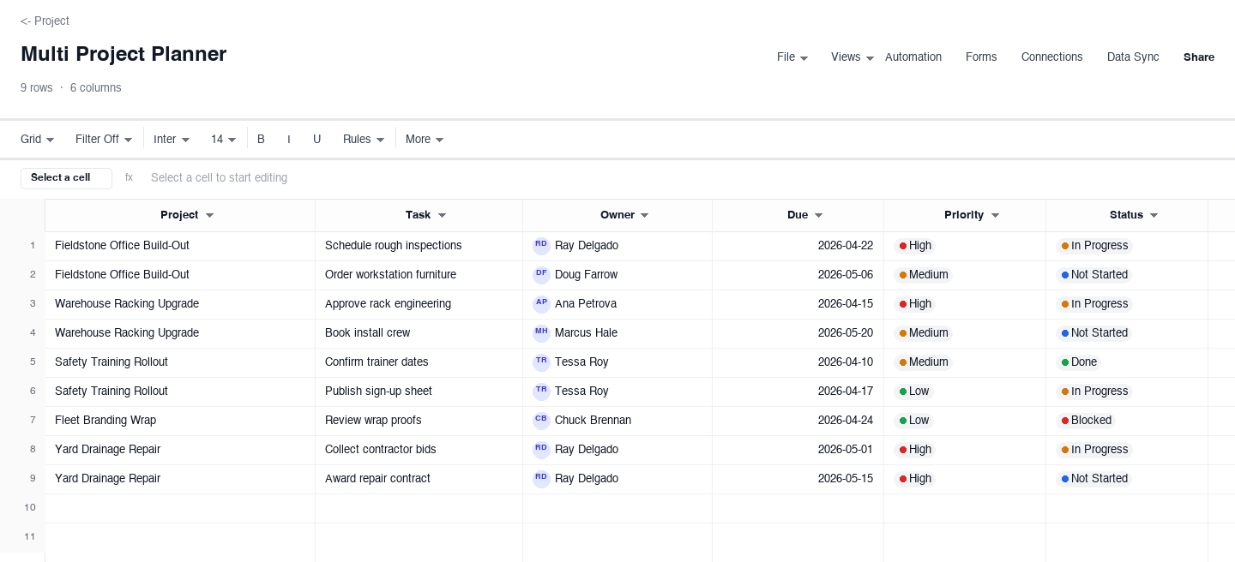Click Chuck Brennan's CB avatar badge
Image resolution: width=1235 pixels, height=562 pixels.
pyautogui.click(x=541, y=421)
